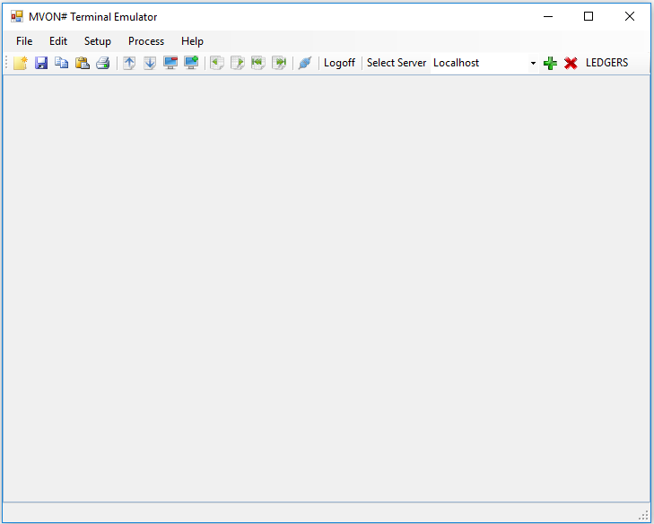
Task: Click the previous page green left-arrow icon
Action: [x=217, y=63]
